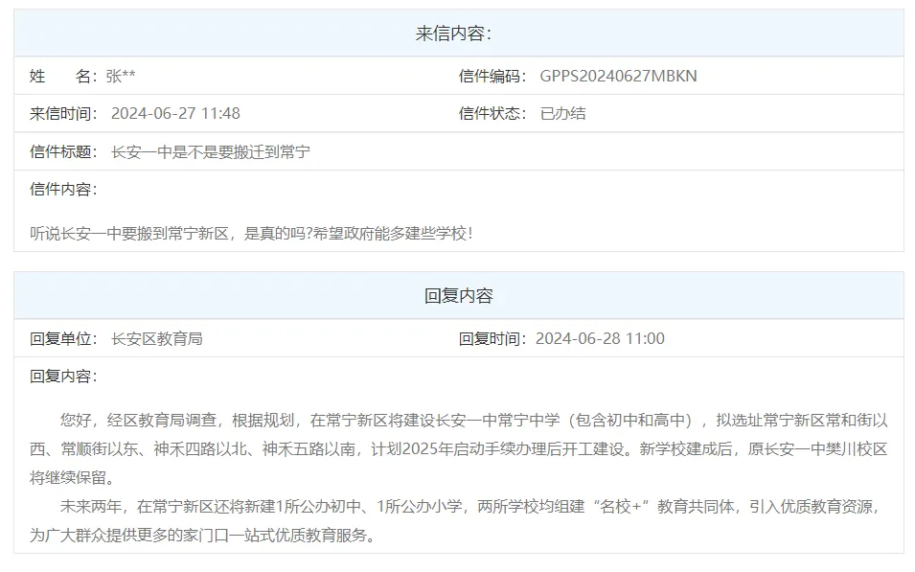Select reply line 将继续保留。
Screen dimensions: 915x572
tap(74, 477)
